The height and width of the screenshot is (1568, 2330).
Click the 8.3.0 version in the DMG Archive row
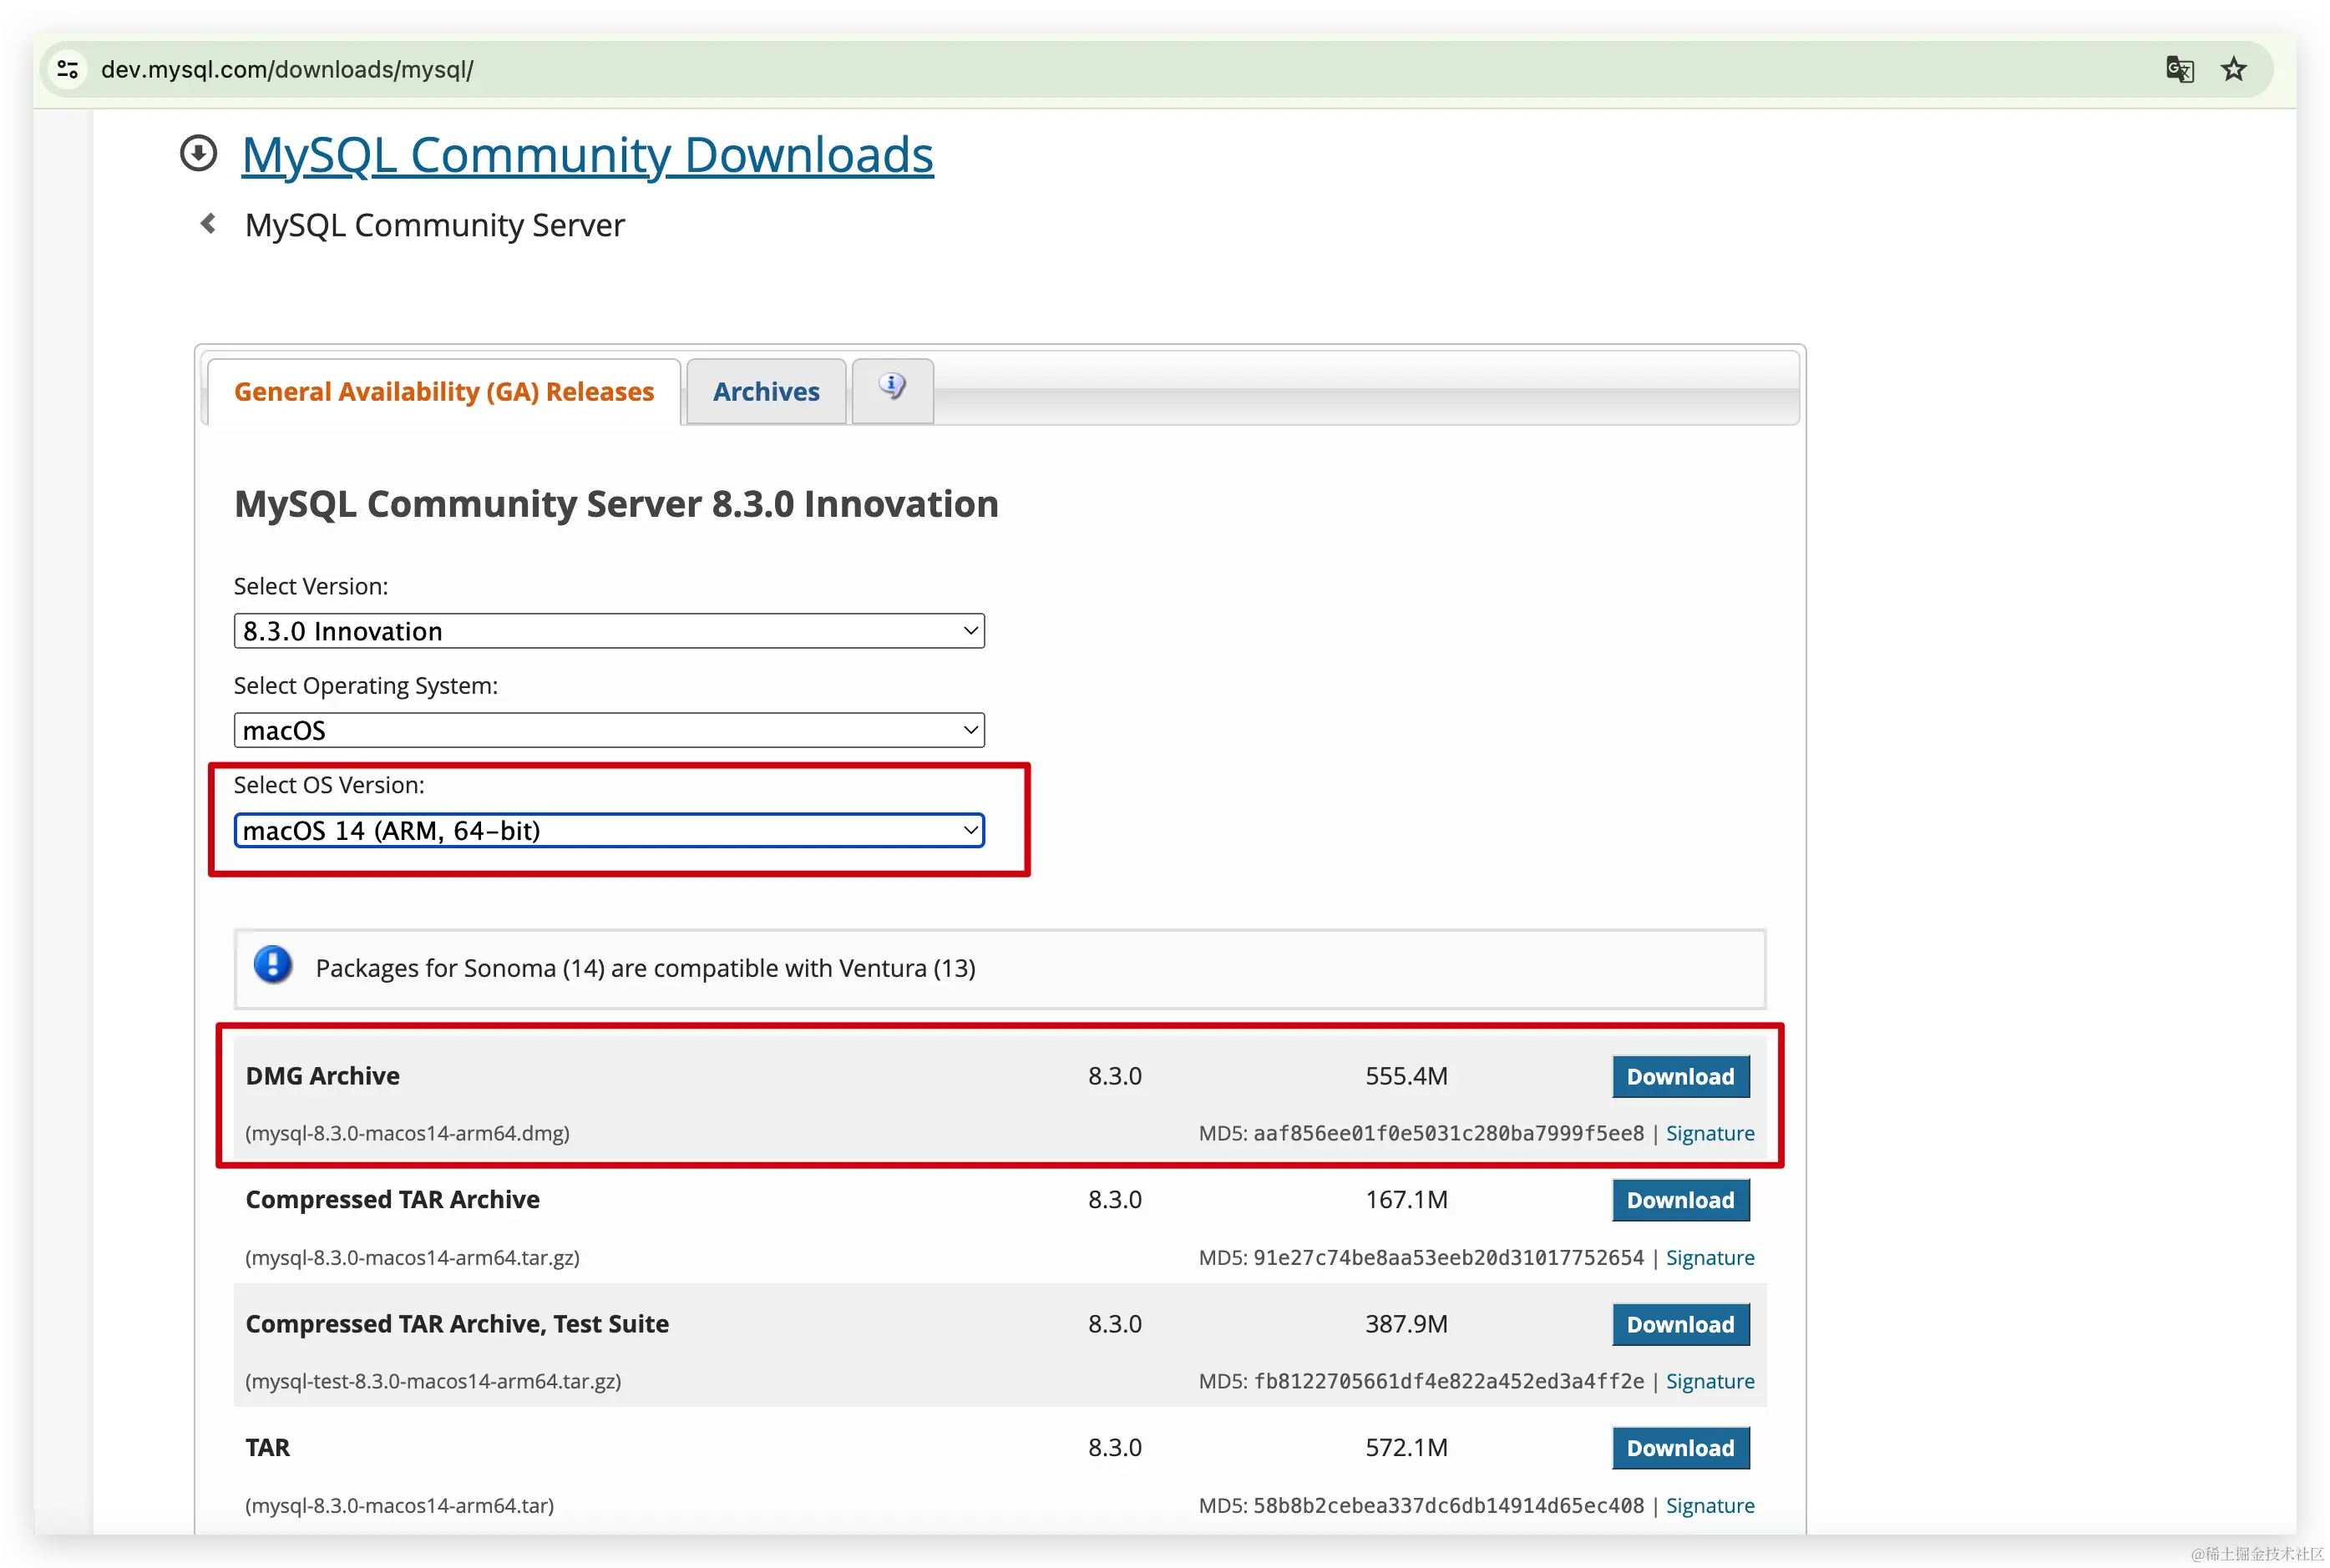[1114, 1076]
